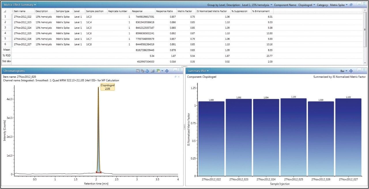This screenshot has height=189, width=369.
Task: Click the link icon in Chromatograms toolbar
Action: point(142,71)
